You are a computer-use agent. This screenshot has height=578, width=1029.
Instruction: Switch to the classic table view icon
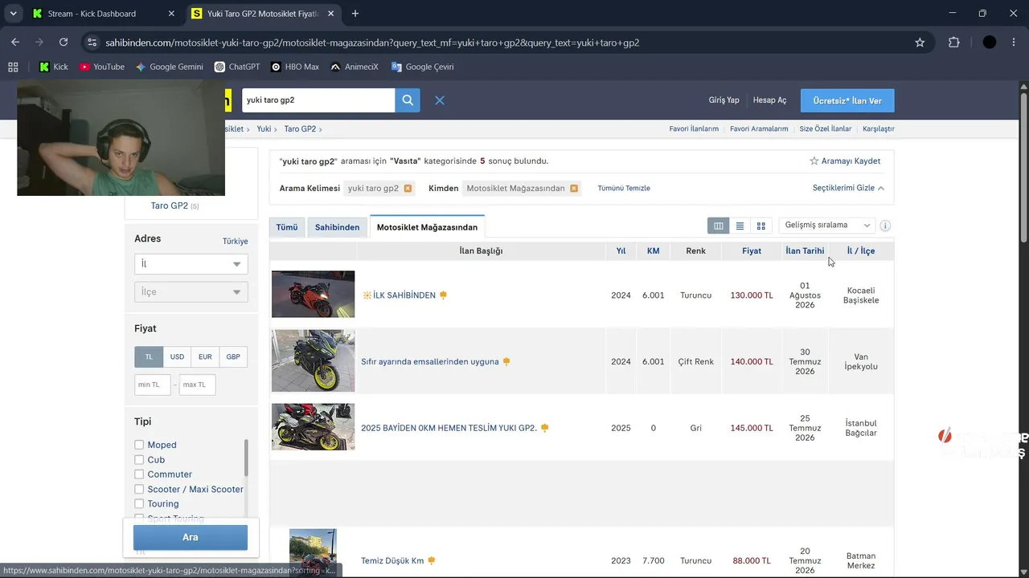(719, 226)
